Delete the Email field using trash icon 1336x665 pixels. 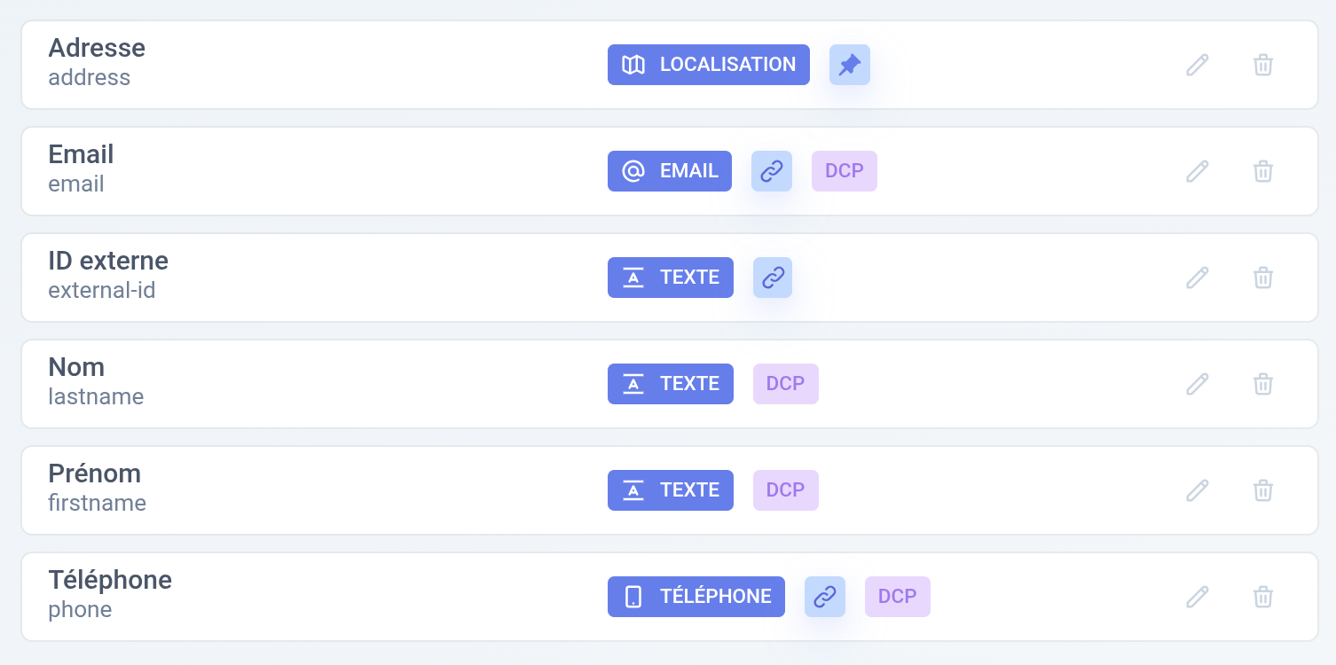1263,171
